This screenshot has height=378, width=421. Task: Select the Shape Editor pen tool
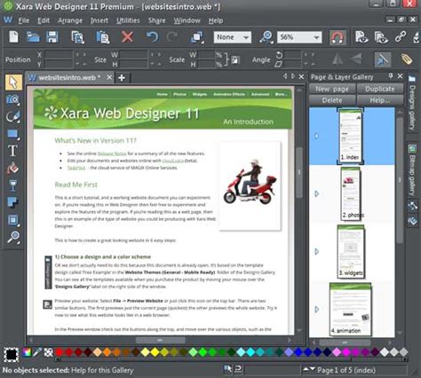(x=13, y=116)
